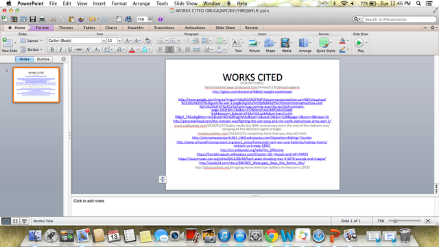The width and height of the screenshot is (439, 247).
Task: Click the Cut scissors icon
Action: [54, 19]
